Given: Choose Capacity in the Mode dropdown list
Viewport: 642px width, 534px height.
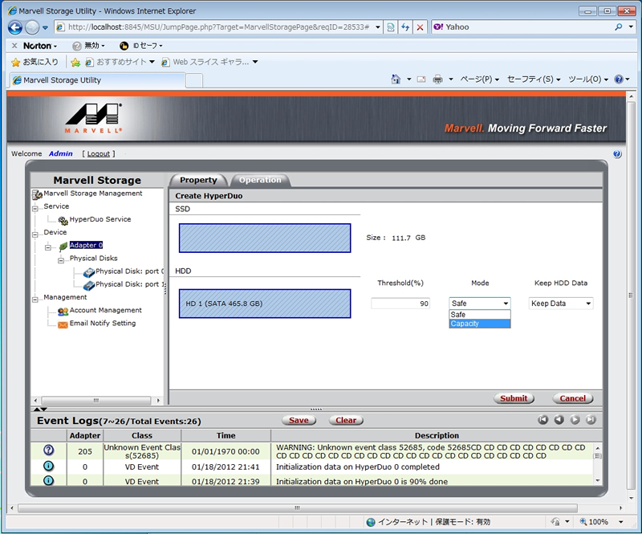Looking at the screenshot, I should pos(479,324).
